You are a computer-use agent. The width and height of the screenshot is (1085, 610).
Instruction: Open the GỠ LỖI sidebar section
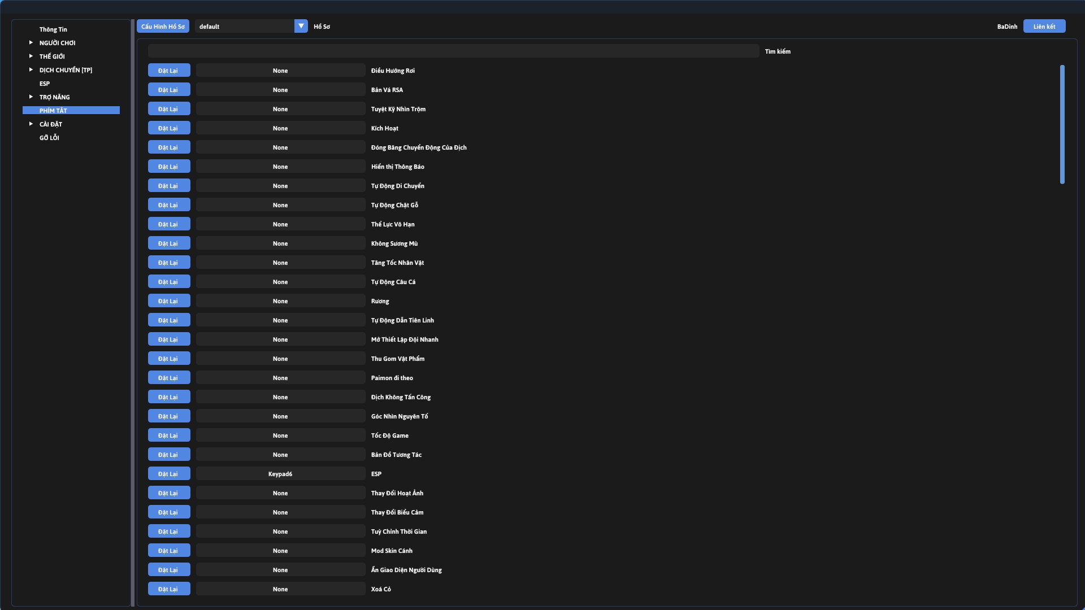coord(49,138)
